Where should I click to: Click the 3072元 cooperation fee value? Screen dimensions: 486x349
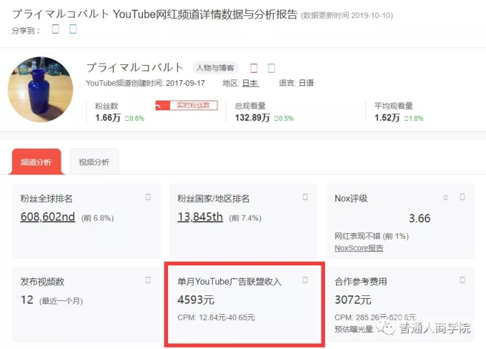[353, 299]
